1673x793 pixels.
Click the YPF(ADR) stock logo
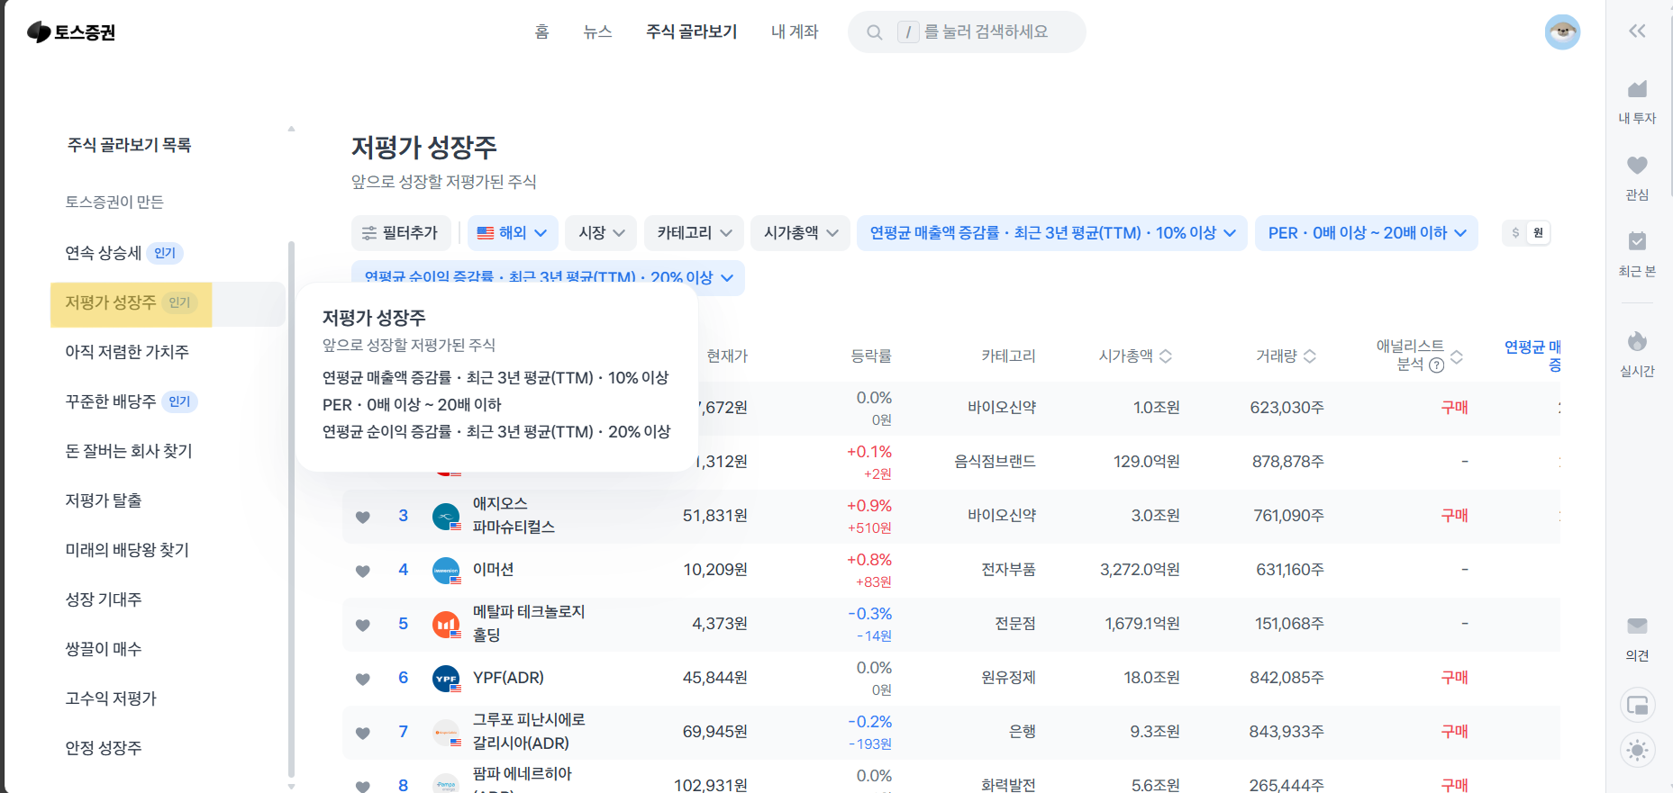pyautogui.click(x=446, y=679)
